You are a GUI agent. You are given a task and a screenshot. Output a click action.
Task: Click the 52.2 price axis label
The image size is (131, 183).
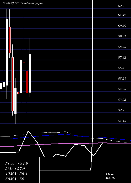click(121, 110)
